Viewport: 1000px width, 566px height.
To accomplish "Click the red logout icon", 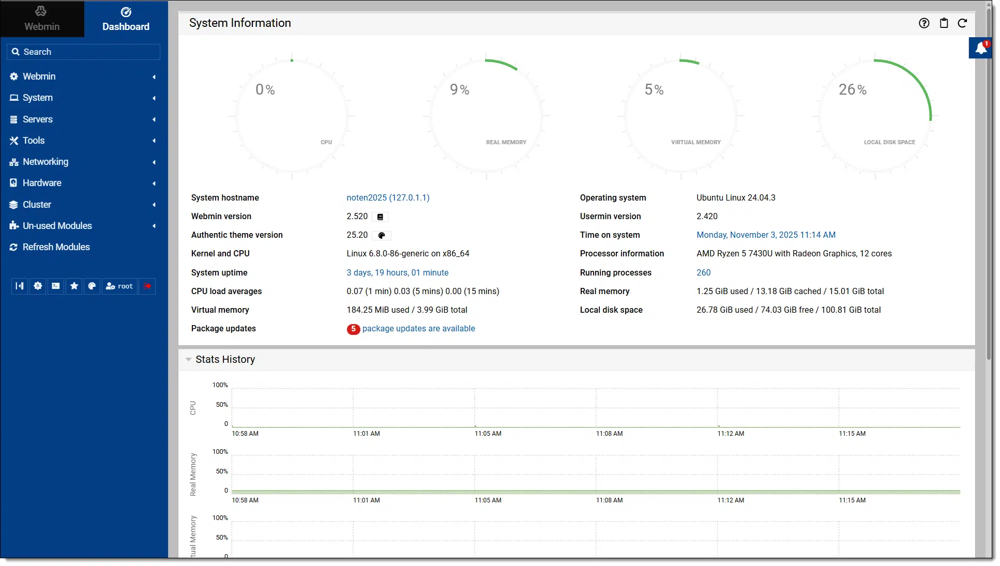I will coord(147,286).
